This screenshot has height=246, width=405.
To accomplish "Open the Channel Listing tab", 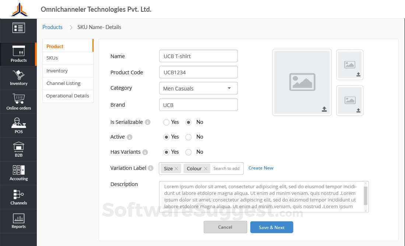I will click(x=63, y=83).
